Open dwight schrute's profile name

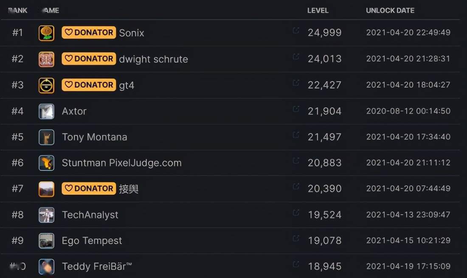tap(153, 59)
